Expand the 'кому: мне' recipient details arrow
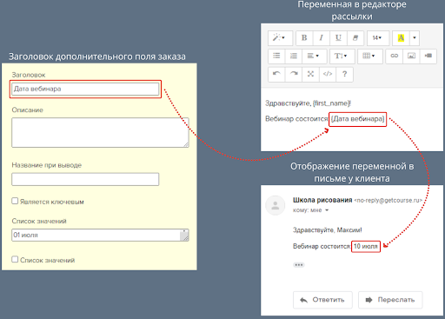This screenshot has width=445, height=319. click(x=327, y=210)
